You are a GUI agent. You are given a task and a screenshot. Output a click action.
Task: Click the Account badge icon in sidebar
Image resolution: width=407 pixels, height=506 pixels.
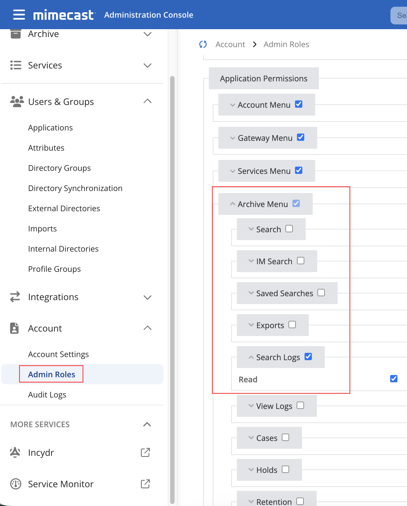pos(15,328)
